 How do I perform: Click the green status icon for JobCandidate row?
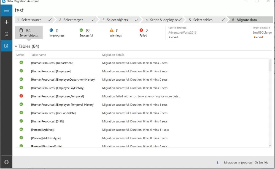[x=21, y=113]
